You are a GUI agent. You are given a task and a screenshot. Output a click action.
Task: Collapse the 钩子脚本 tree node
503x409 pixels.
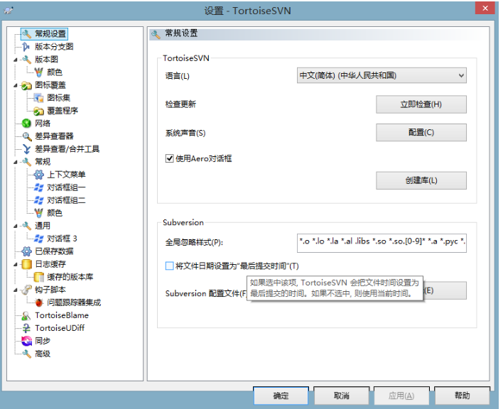click(x=16, y=290)
